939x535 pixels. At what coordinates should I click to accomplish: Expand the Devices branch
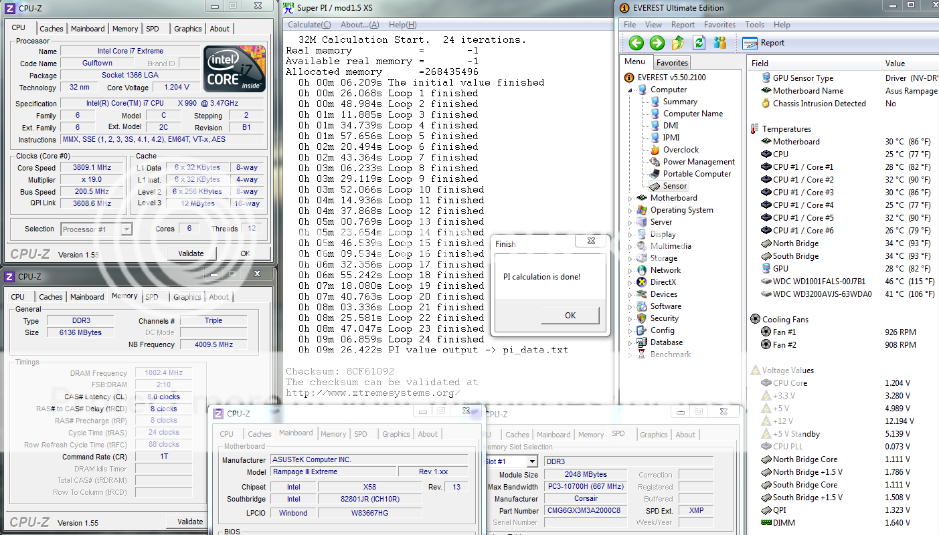[630, 295]
